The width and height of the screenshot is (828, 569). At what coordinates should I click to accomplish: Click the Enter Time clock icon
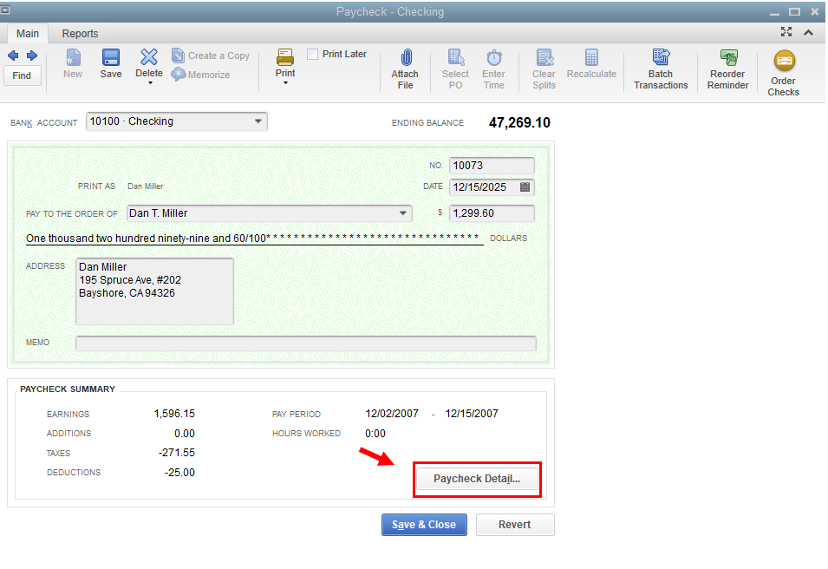click(x=493, y=69)
